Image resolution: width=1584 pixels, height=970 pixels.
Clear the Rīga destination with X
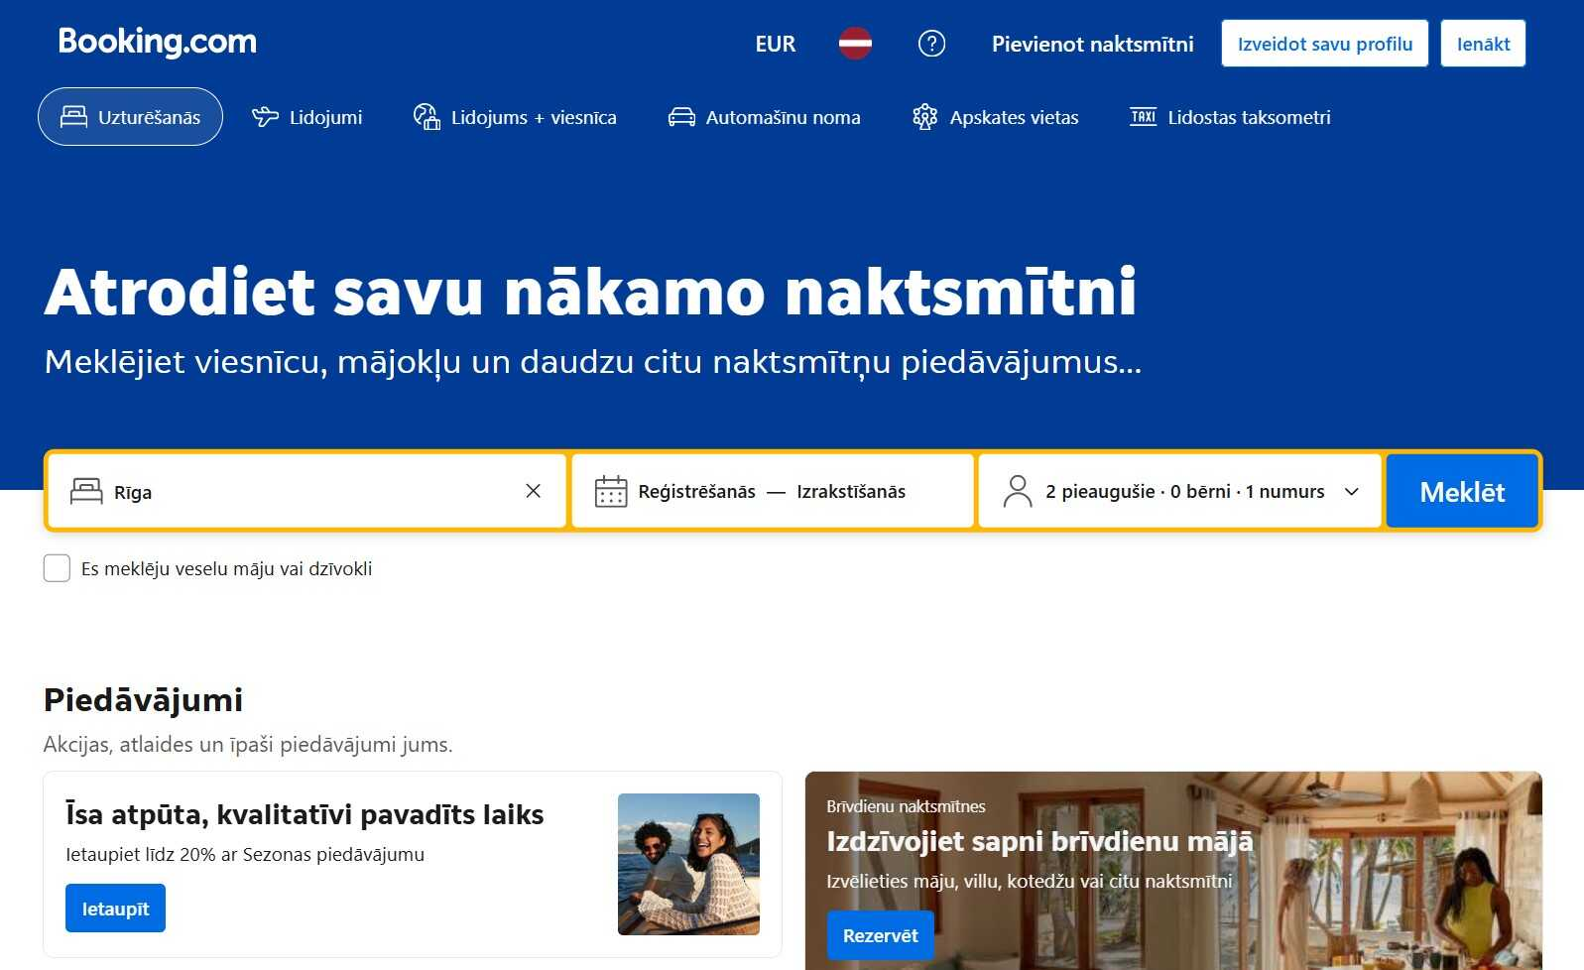(x=533, y=491)
